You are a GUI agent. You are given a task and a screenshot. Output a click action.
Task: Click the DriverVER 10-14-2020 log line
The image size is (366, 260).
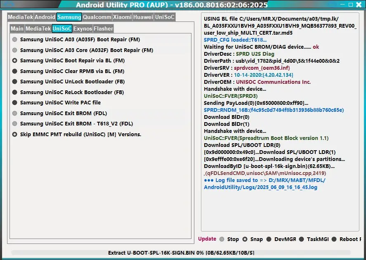click(248, 75)
